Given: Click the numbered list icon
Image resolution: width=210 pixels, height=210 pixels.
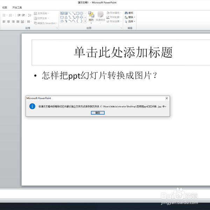Looking at the screenshot, I should point(10,15).
